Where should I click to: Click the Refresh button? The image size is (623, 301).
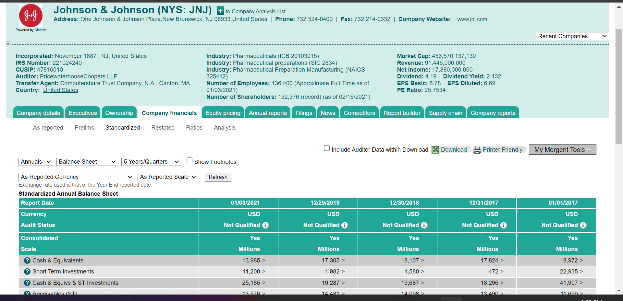click(218, 177)
